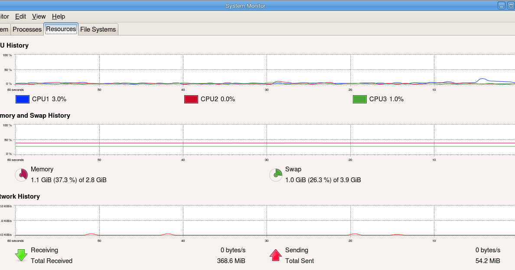Viewport: 515px width, 270px height.
Task: Click the Total Sent value label
Action: 487,261
